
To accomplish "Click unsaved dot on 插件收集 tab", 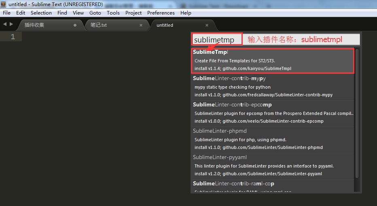I will coord(75,25).
